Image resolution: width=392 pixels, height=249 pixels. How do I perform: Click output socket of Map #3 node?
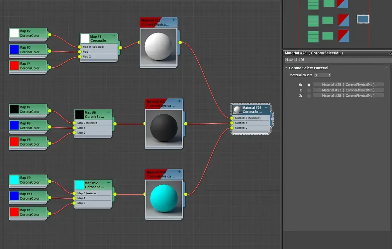click(x=49, y=51)
